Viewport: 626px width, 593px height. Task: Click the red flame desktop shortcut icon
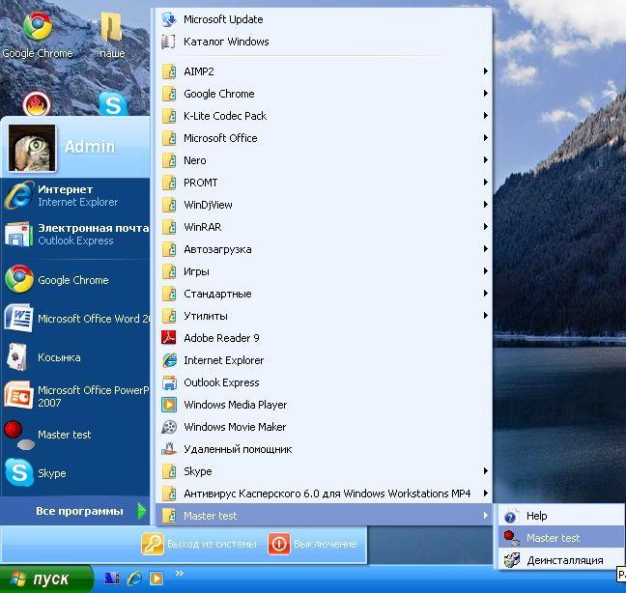coord(37,104)
